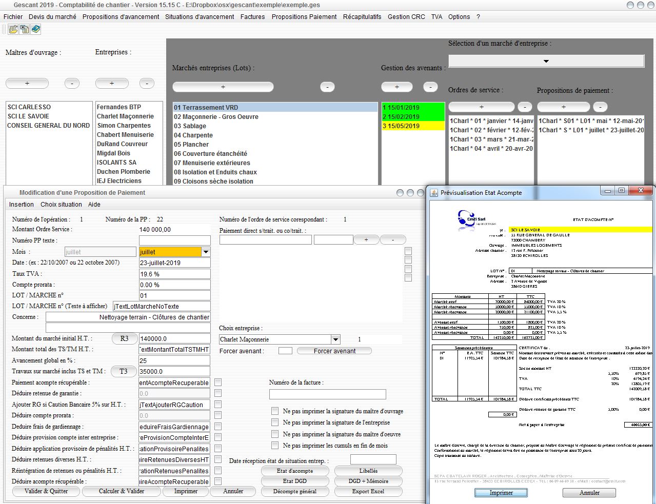Open the Gestion CRC menu

tap(406, 16)
